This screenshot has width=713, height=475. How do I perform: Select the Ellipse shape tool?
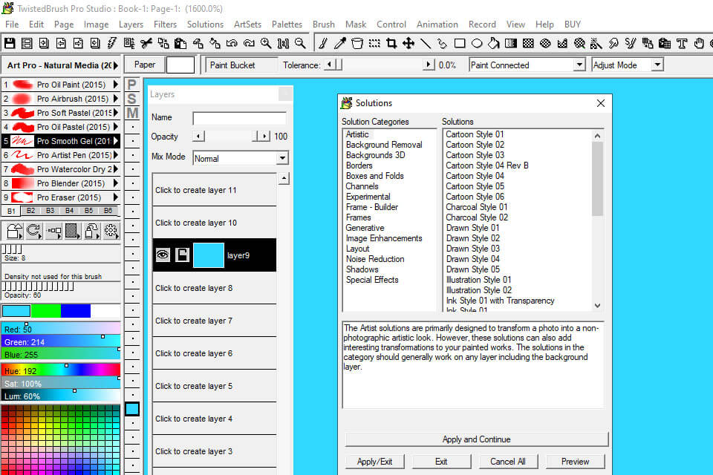[477, 43]
